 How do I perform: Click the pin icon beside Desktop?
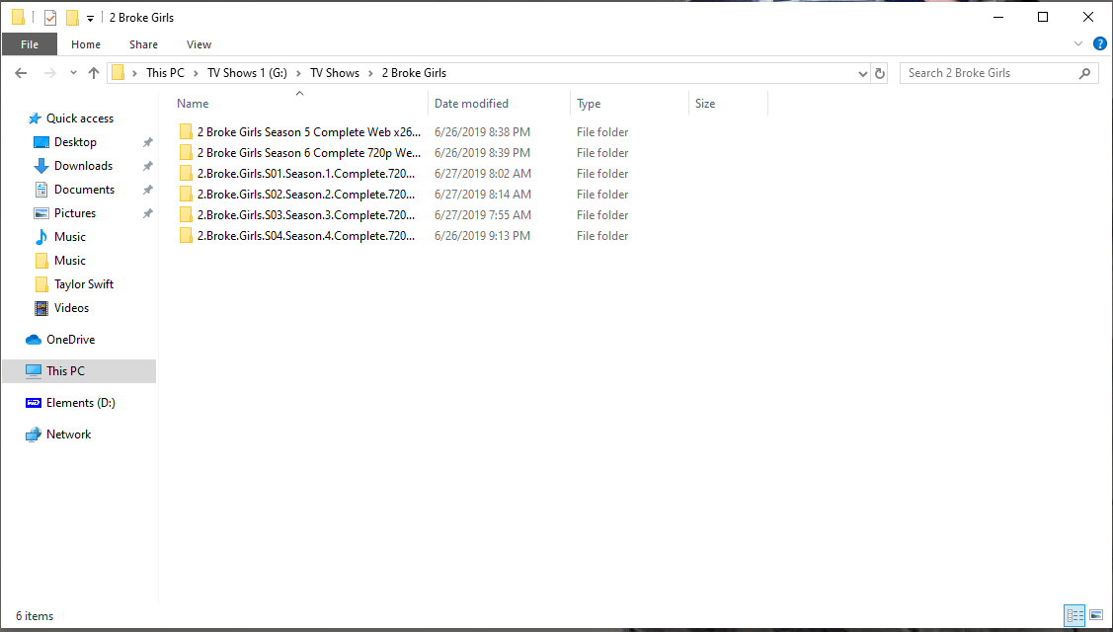click(x=148, y=143)
